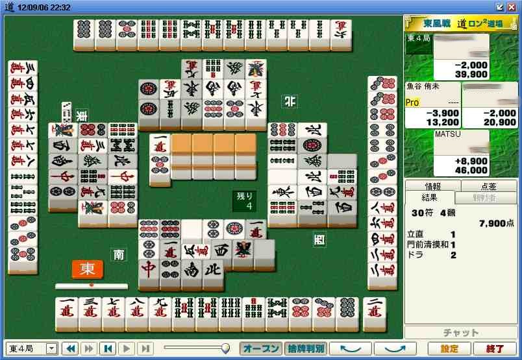Click the greyed skip-to-end button
Screen dimensions: 522x360
pyautogui.click(x=145, y=349)
